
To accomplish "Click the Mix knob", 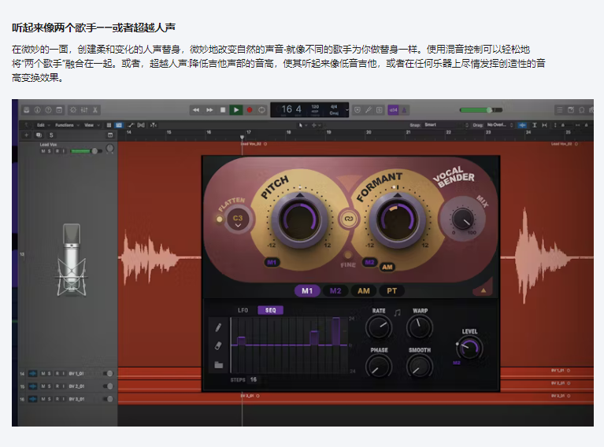I will (x=462, y=218).
